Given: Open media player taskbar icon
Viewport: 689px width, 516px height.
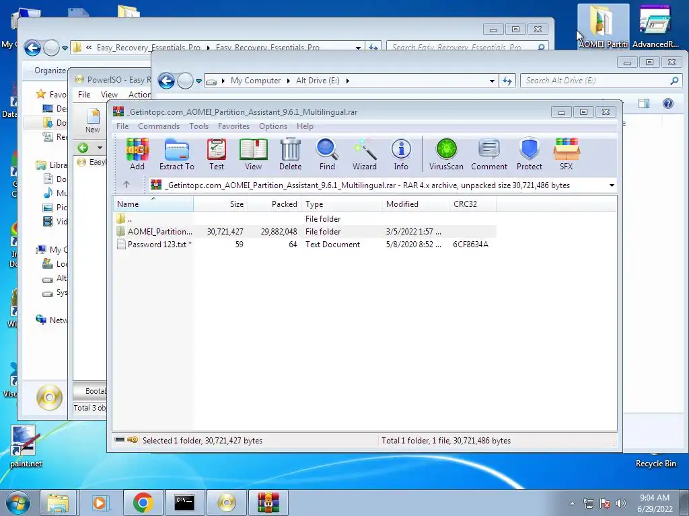Looking at the screenshot, I should pyautogui.click(x=100, y=503).
